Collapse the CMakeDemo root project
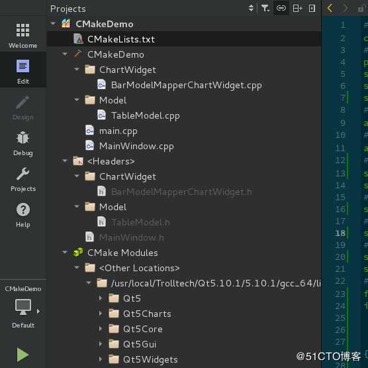Screen dimensions: 368x368 pos(53,23)
